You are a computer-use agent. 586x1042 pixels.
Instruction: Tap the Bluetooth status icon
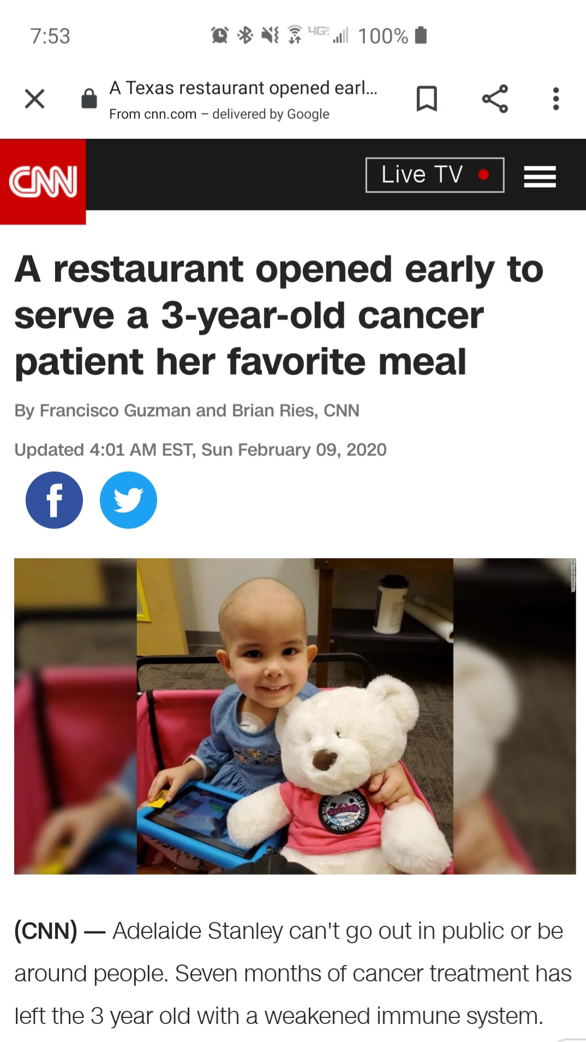pyautogui.click(x=246, y=35)
